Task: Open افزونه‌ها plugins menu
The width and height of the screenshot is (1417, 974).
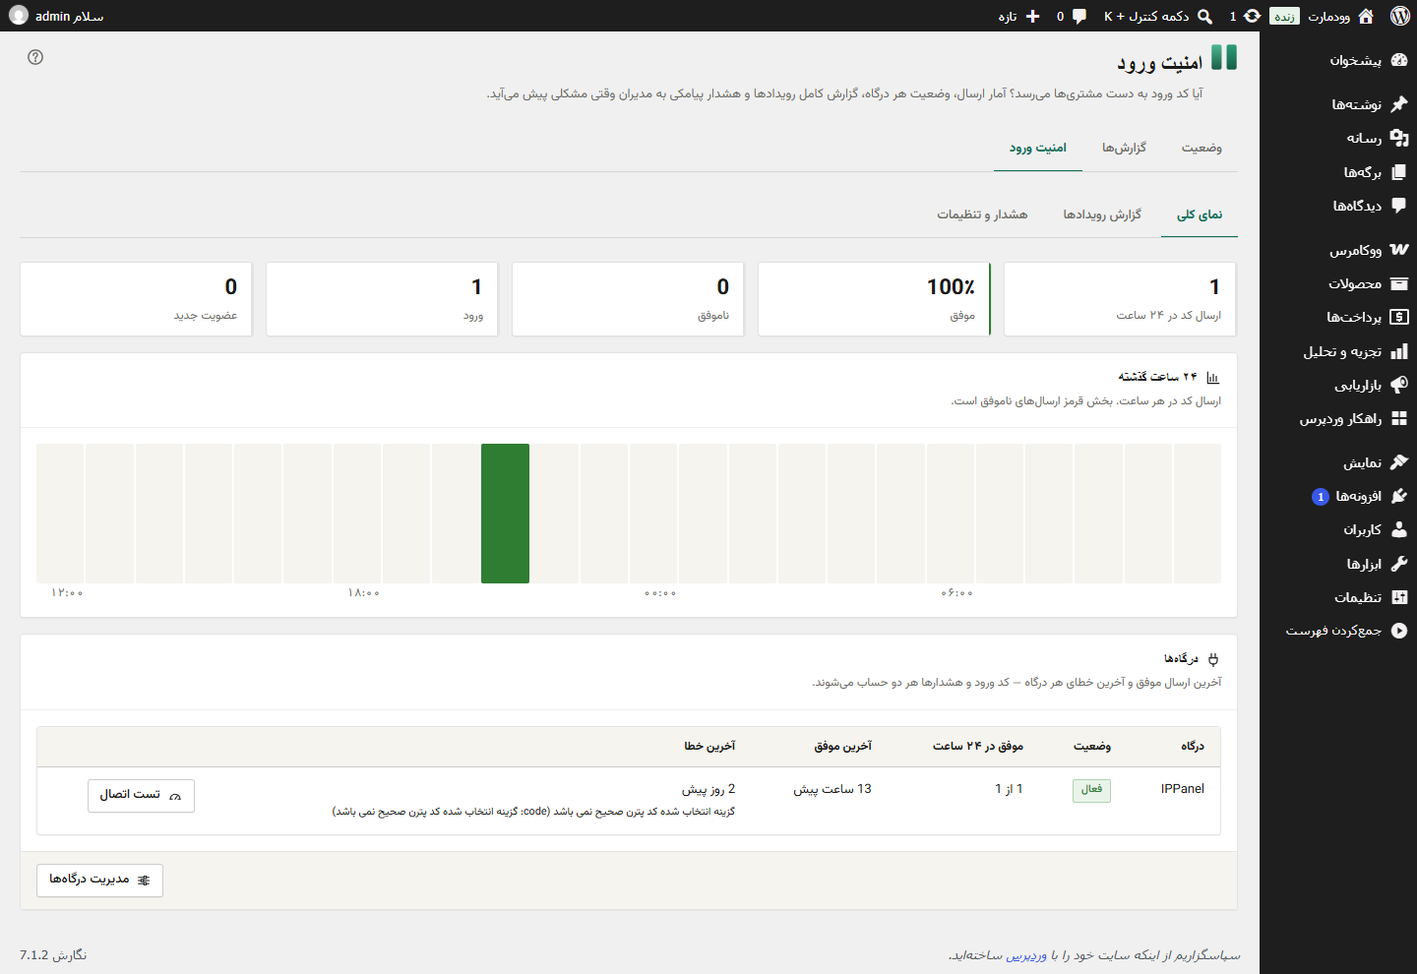Action: point(1338,496)
